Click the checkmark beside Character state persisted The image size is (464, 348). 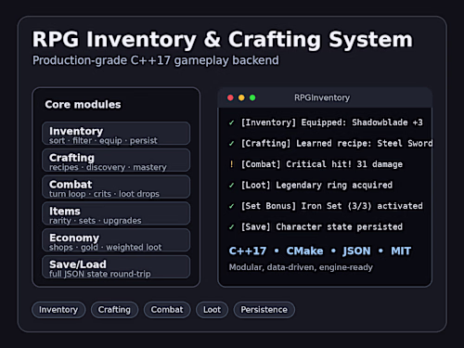231,227
